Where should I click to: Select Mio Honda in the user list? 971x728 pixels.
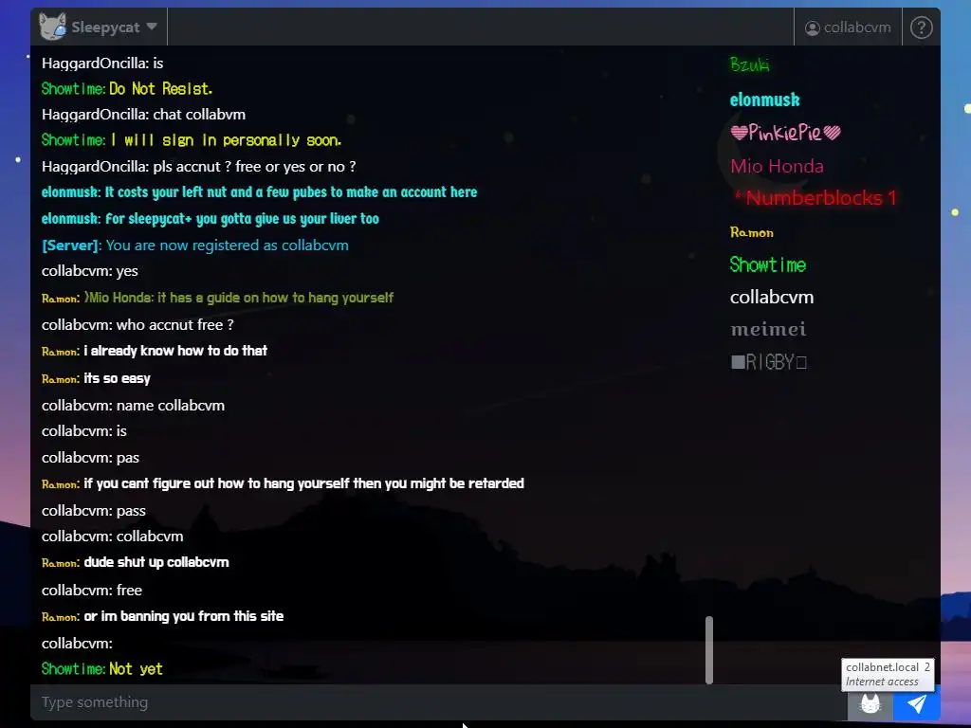tap(777, 166)
